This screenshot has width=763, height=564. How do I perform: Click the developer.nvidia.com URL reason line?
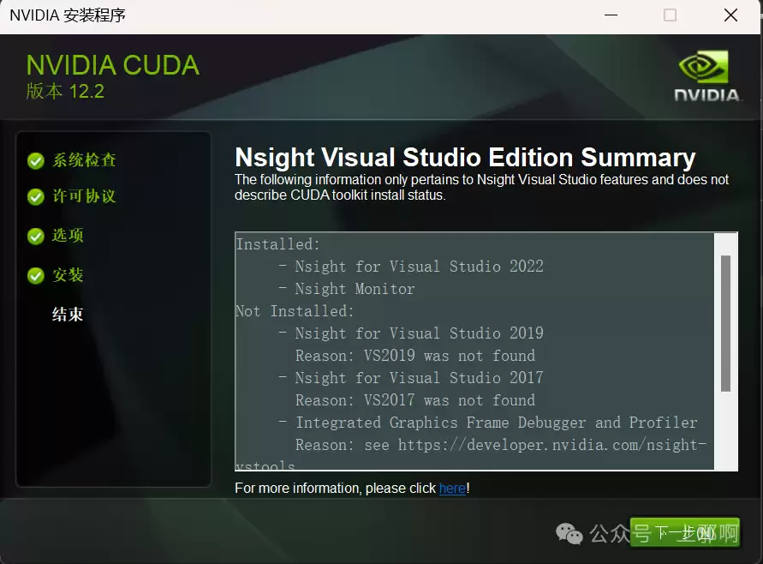tap(501, 445)
